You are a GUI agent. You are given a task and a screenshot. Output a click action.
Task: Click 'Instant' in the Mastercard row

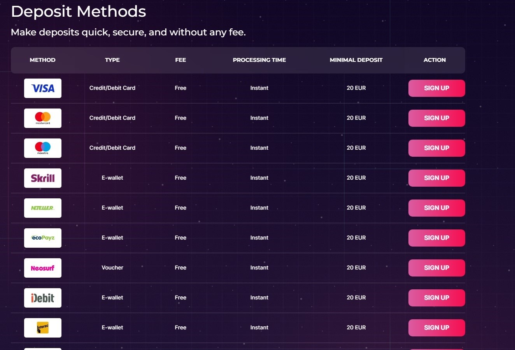[x=259, y=118]
